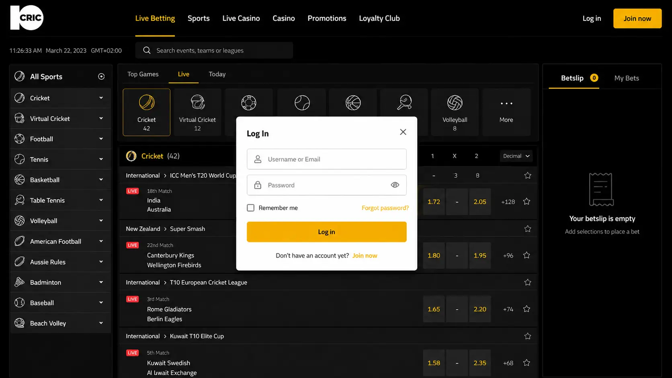Expand the Virtual Cricket sidebar category

coord(101,119)
